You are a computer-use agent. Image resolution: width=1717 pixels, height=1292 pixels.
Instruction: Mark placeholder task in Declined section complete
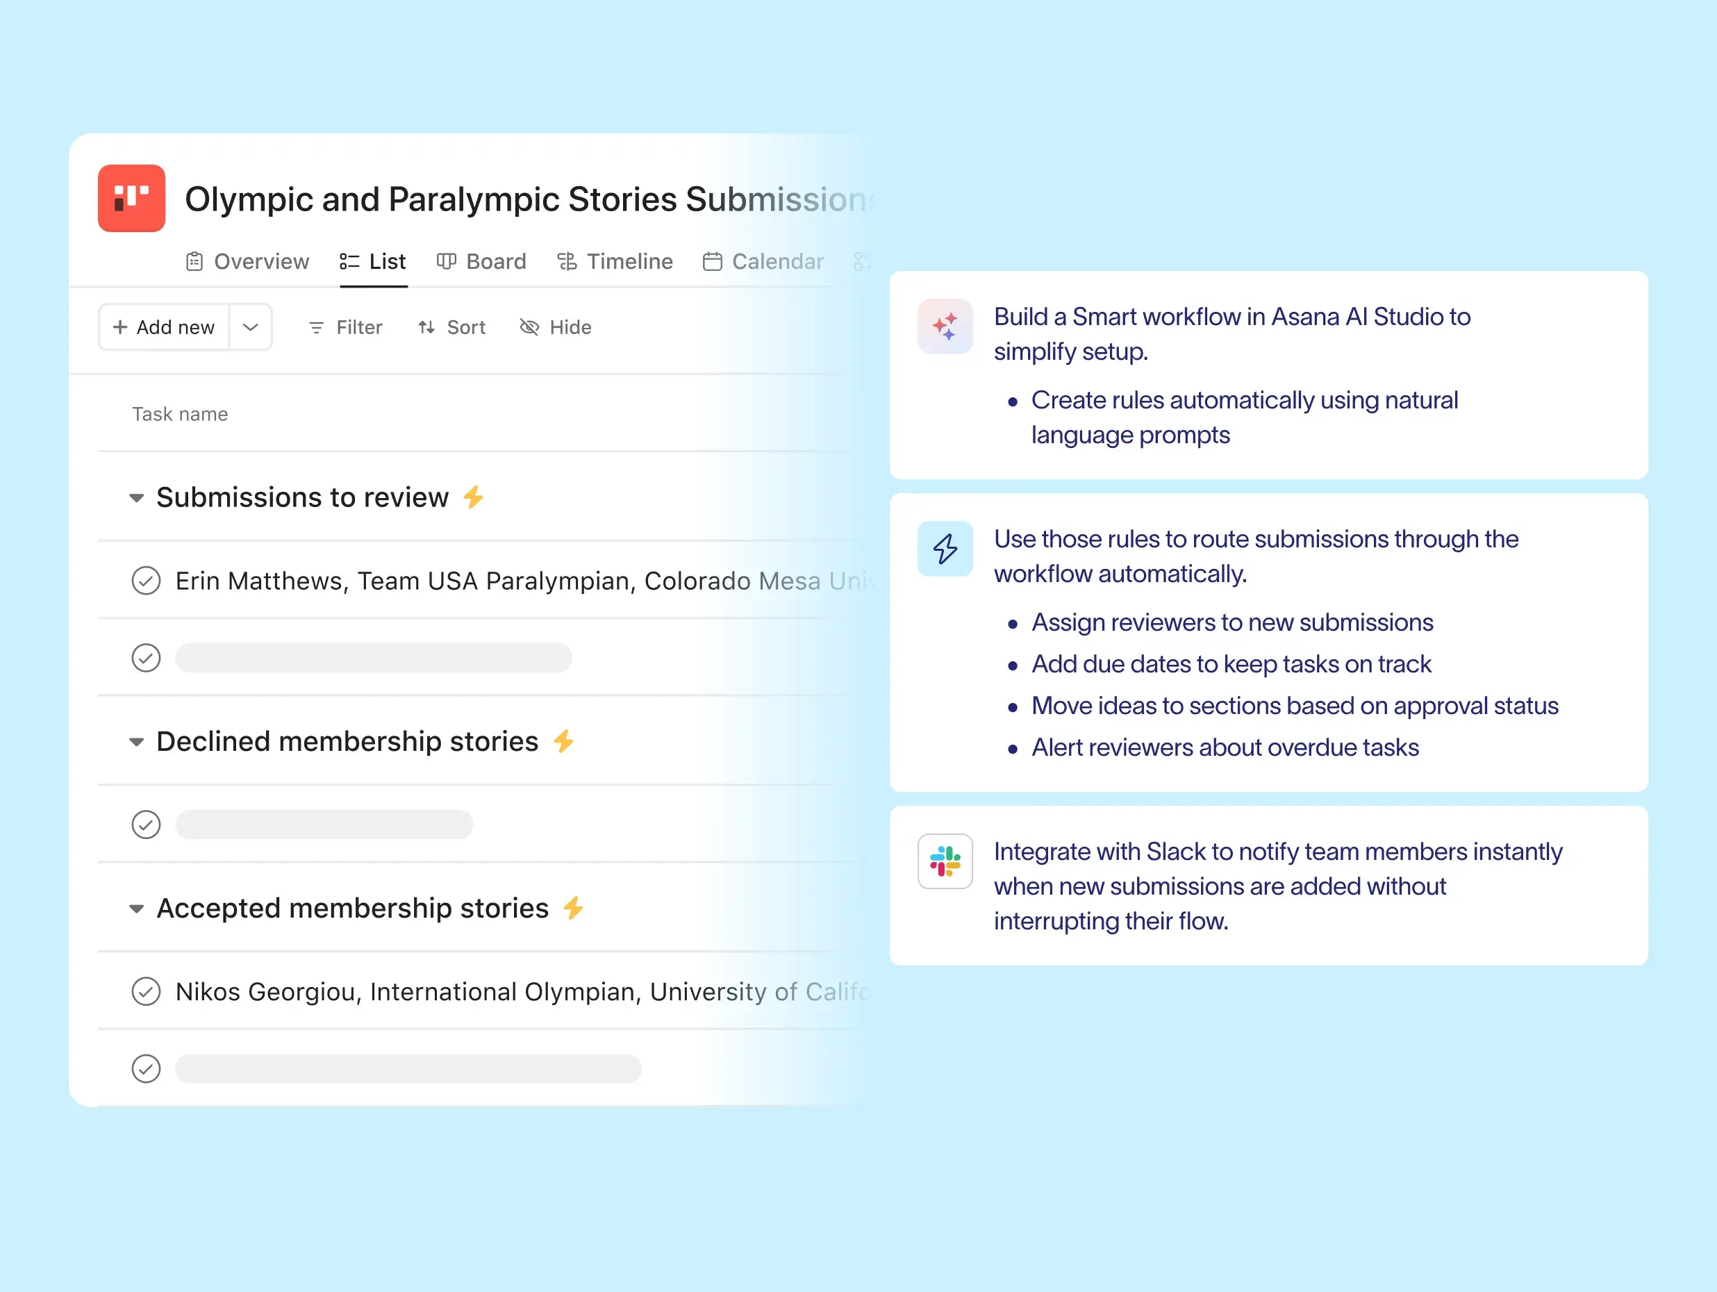146,825
